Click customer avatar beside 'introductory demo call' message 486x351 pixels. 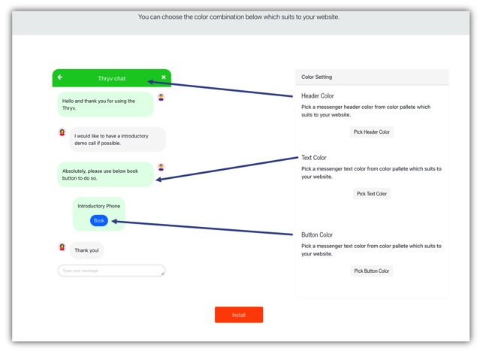click(62, 132)
